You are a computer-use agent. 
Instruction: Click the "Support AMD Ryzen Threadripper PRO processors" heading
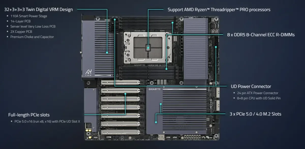pos(219,10)
